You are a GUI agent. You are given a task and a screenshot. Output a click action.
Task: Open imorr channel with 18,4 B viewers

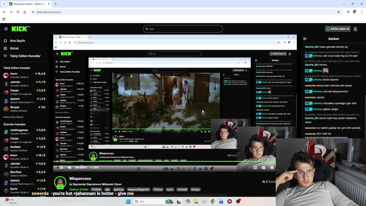click(24, 76)
